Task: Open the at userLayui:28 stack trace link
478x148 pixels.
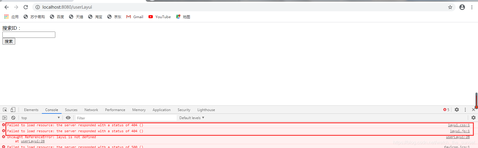Action: click(33, 141)
